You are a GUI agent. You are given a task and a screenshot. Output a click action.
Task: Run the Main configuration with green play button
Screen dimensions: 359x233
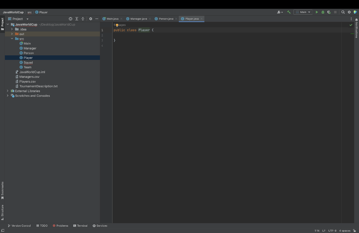pos(317,12)
